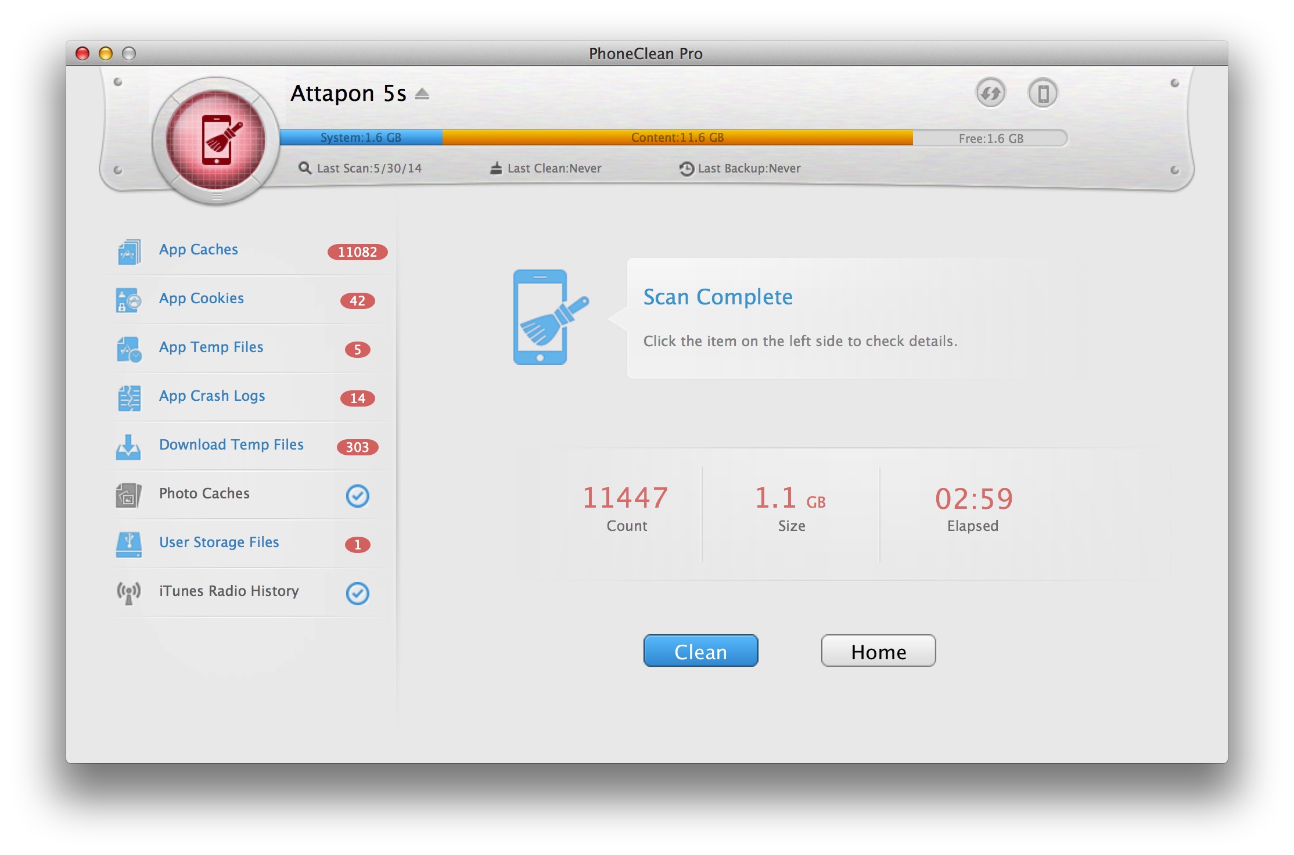Expand the grip handle below the broom logo
The image size is (1294, 855).
[217, 196]
